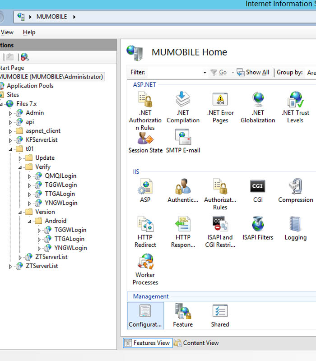Open the Group by combo box

tap(311, 73)
